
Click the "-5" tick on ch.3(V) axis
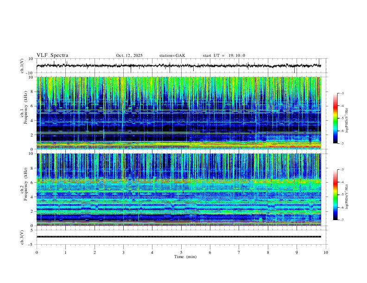(x=32, y=245)
